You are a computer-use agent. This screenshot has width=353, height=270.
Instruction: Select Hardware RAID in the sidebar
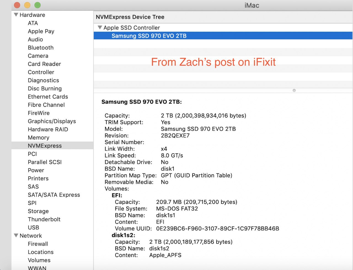[48, 129]
